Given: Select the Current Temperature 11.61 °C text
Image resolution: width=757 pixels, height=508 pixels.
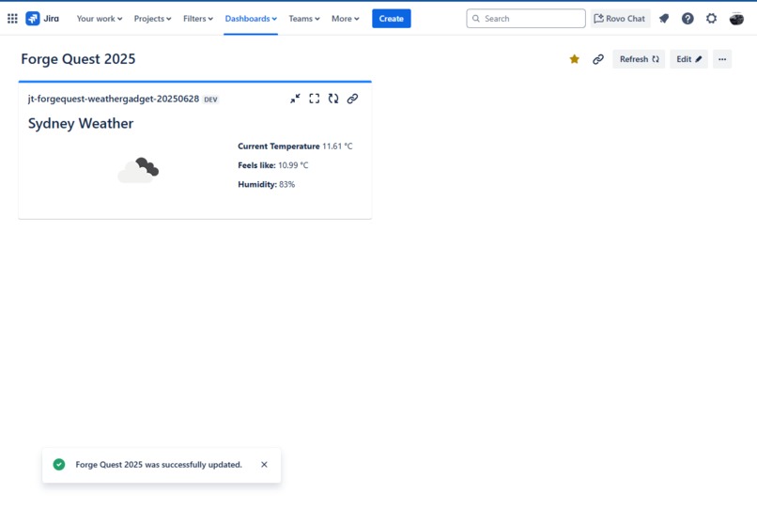Looking at the screenshot, I should (295, 146).
